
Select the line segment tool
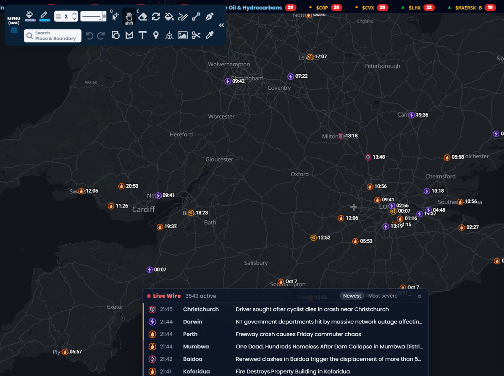click(196, 16)
